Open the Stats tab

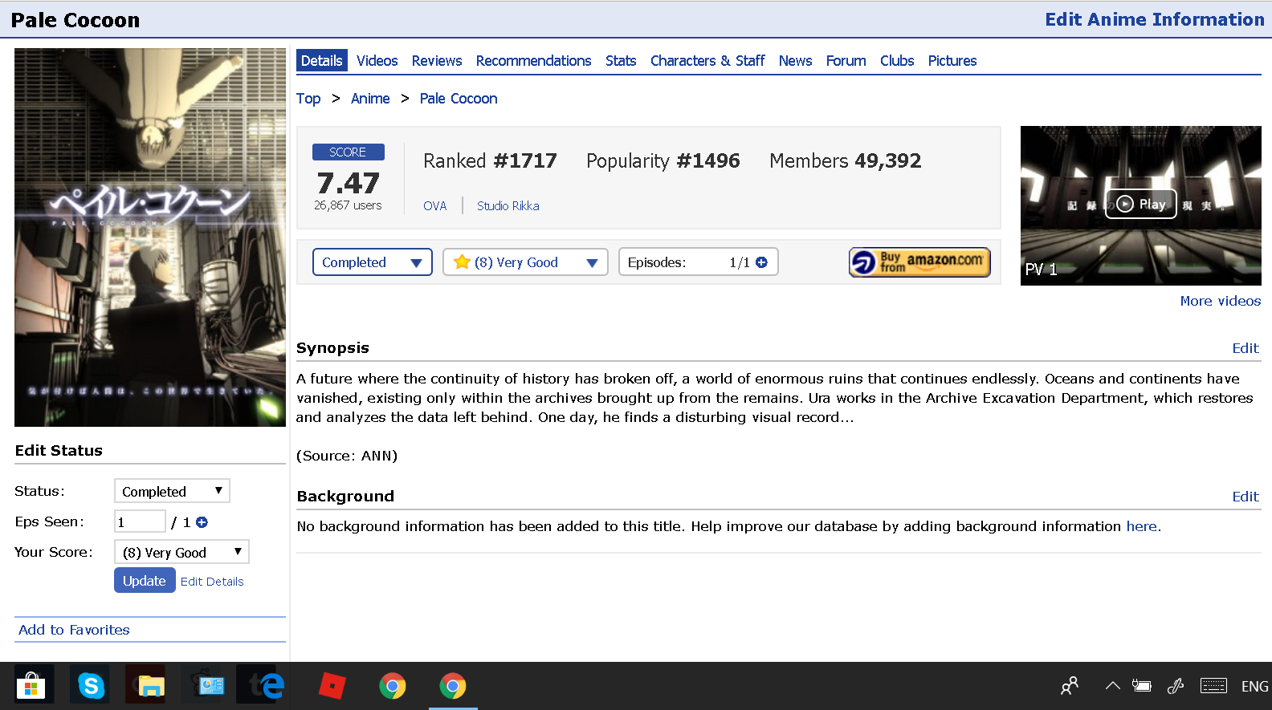(x=621, y=60)
